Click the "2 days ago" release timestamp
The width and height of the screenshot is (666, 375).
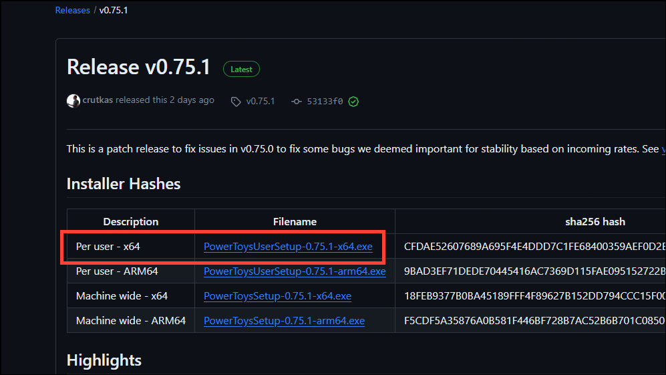[192, 100]
